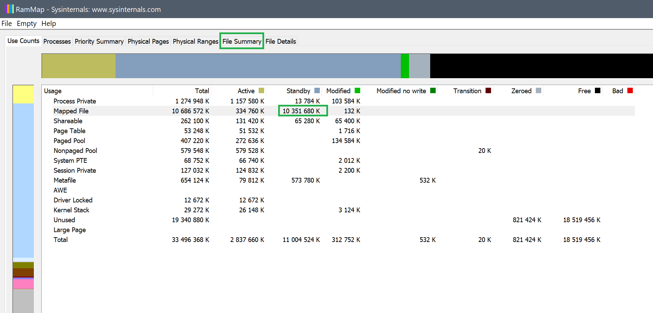
Task: Click the Metafile standby value 573 780 K
Action: pyautogui.click(x=305, y=180)
